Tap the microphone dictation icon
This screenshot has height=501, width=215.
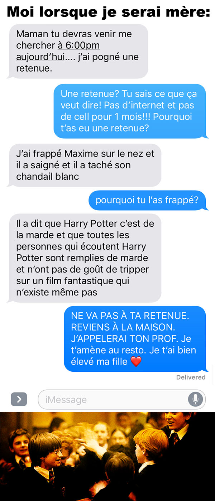195,399
